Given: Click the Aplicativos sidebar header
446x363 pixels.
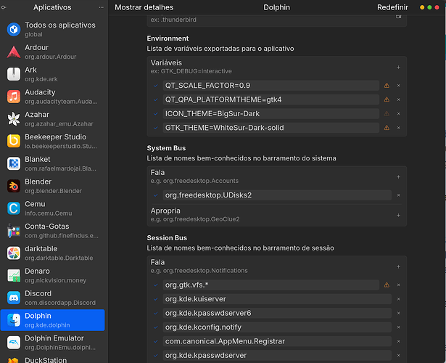Looking at the screenshot, I should coord(52,7).
